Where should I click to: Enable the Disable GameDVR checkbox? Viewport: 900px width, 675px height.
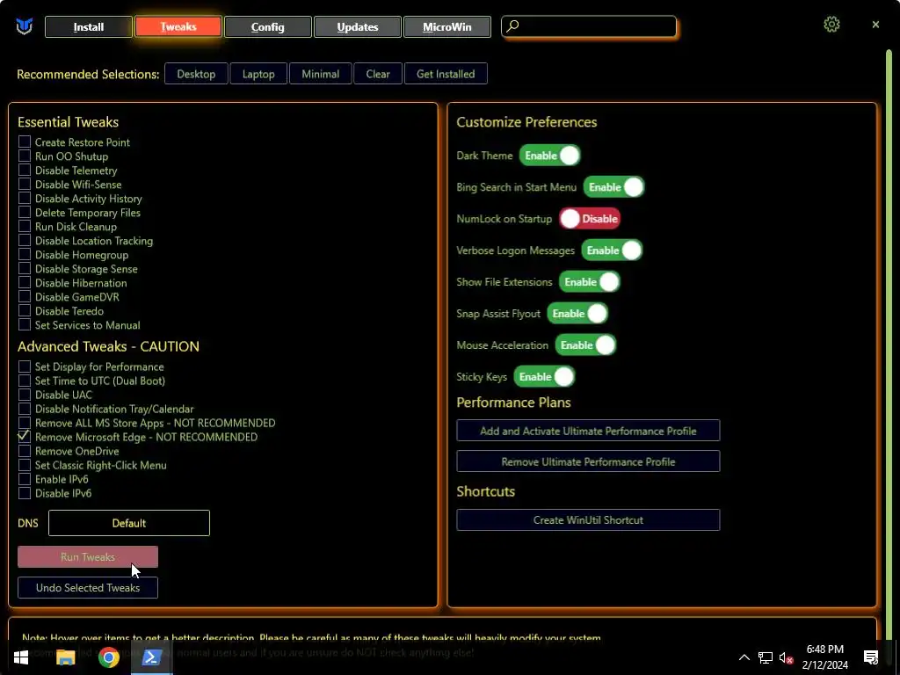[24, 296]
